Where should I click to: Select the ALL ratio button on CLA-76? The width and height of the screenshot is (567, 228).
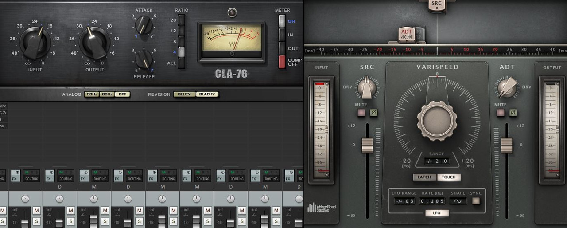point(182,63)
